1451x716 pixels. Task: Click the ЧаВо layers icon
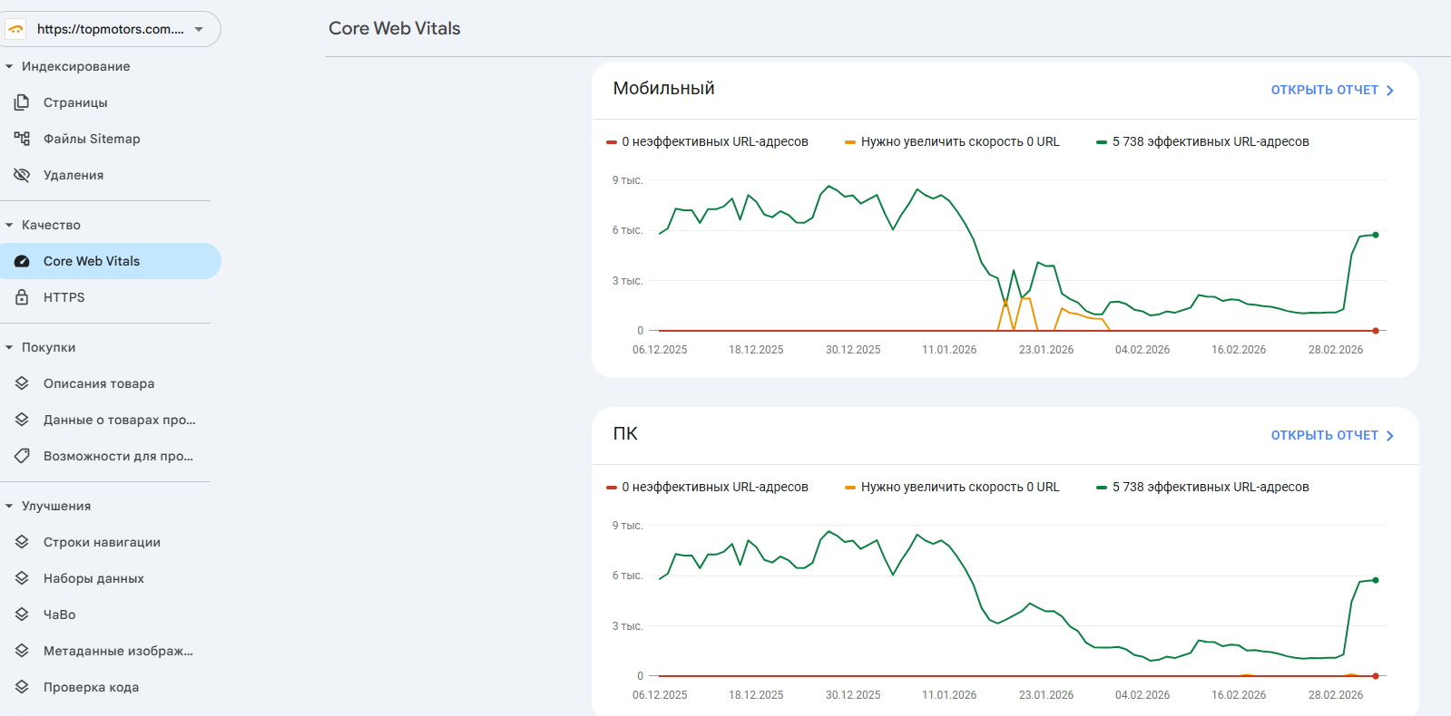(x=22, y=614)
